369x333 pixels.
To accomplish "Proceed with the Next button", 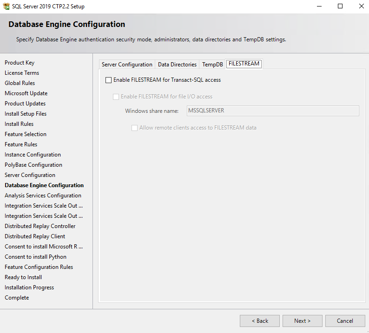I will pyautogui.click(x=303, y=321).
